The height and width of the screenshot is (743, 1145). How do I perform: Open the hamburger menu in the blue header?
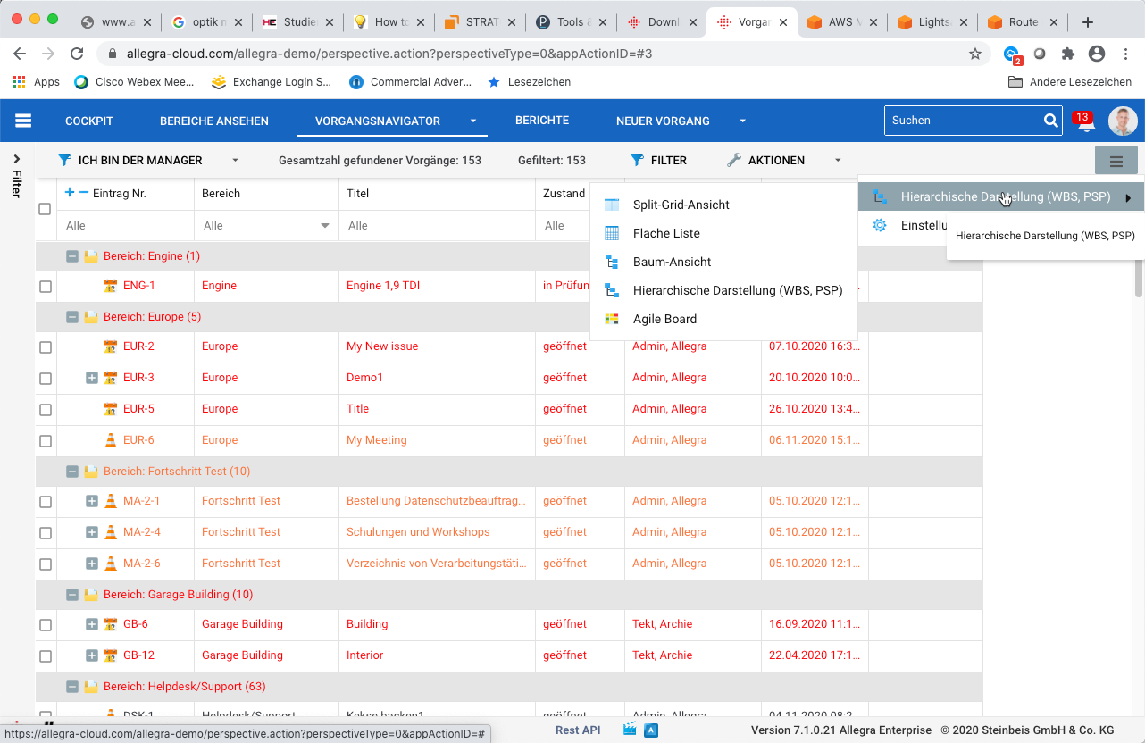[x=23, y=121]
